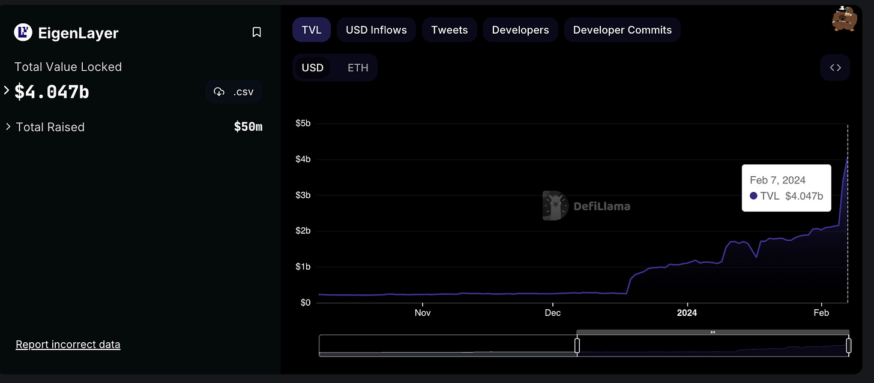Download TVL data as .csv
Screen dimensions: 874x383
click(234, 92)
